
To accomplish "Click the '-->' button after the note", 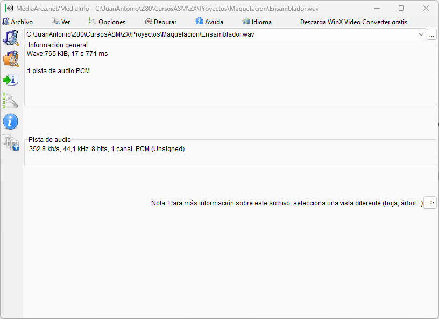I will click(x=430, y=203).
